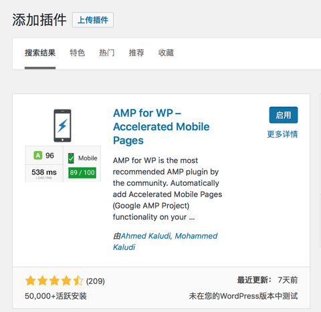
Task: Click the star rating icons
Action: pyautogui.click(x=54, y=281)
